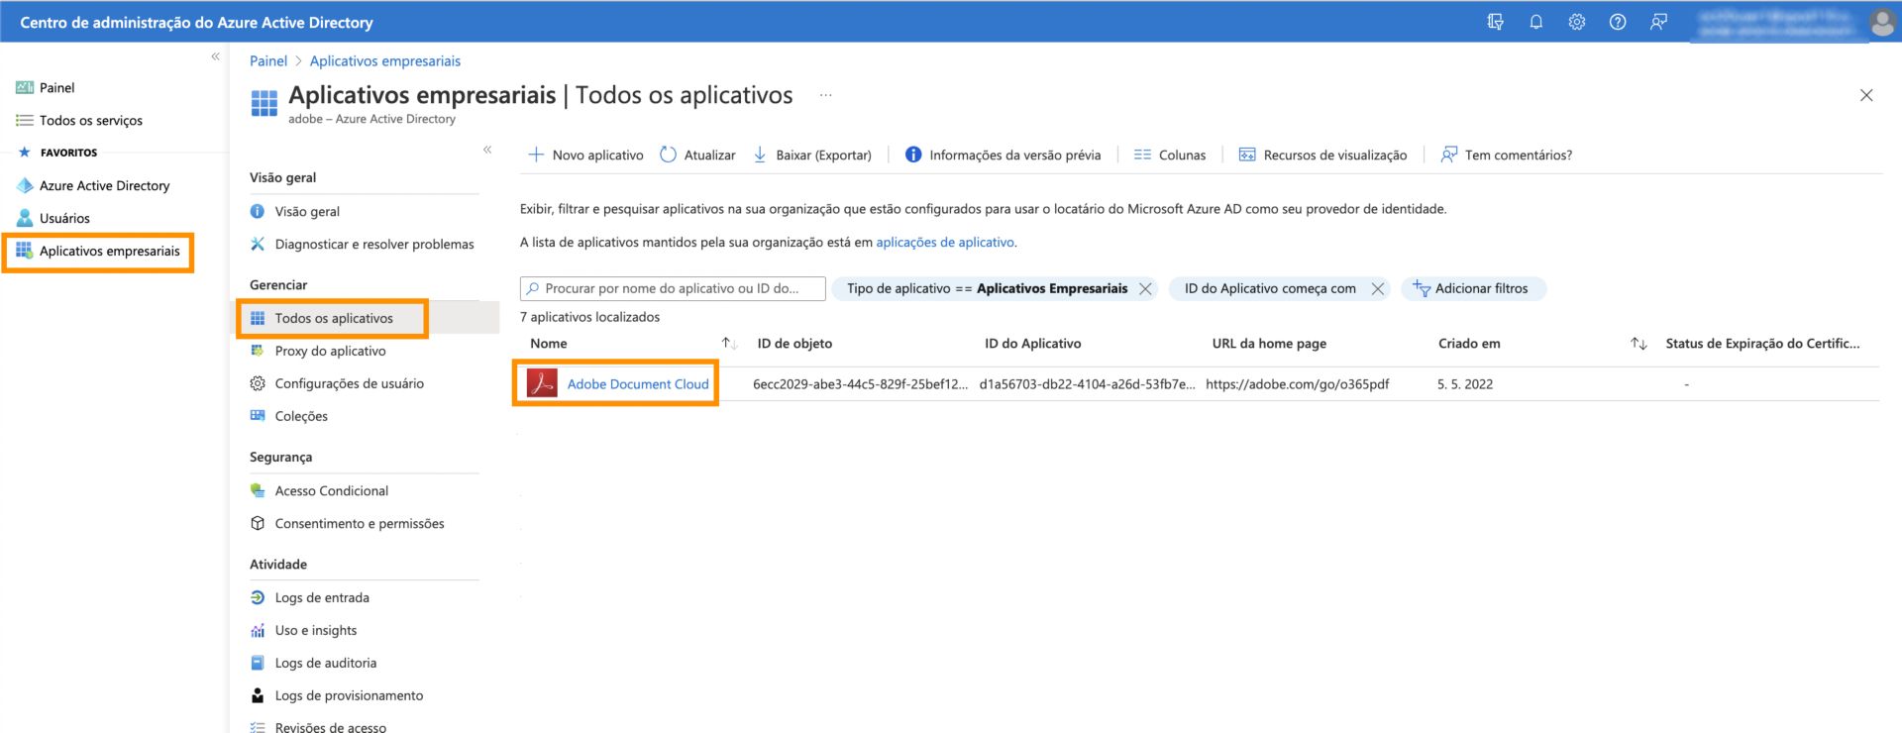The height and width of the screenshot is (733, 1902).
Task: Sort by the Nome column arrows
Action: point(729,343)
